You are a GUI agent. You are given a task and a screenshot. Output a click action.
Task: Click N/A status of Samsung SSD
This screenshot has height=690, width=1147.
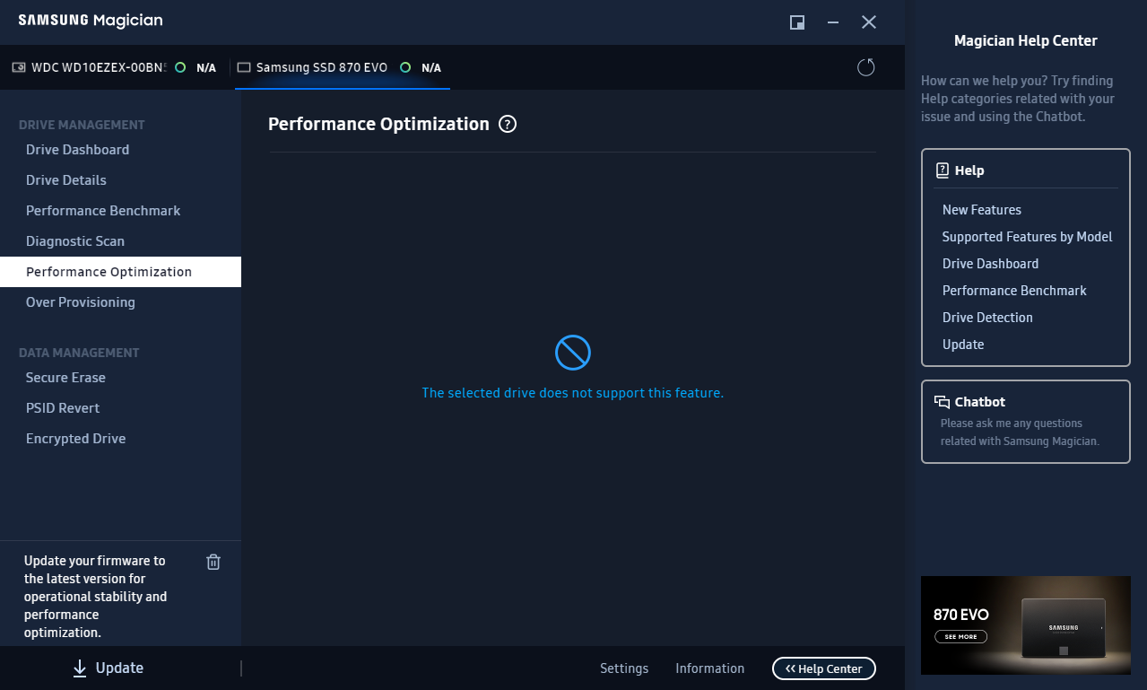[431, 67]
